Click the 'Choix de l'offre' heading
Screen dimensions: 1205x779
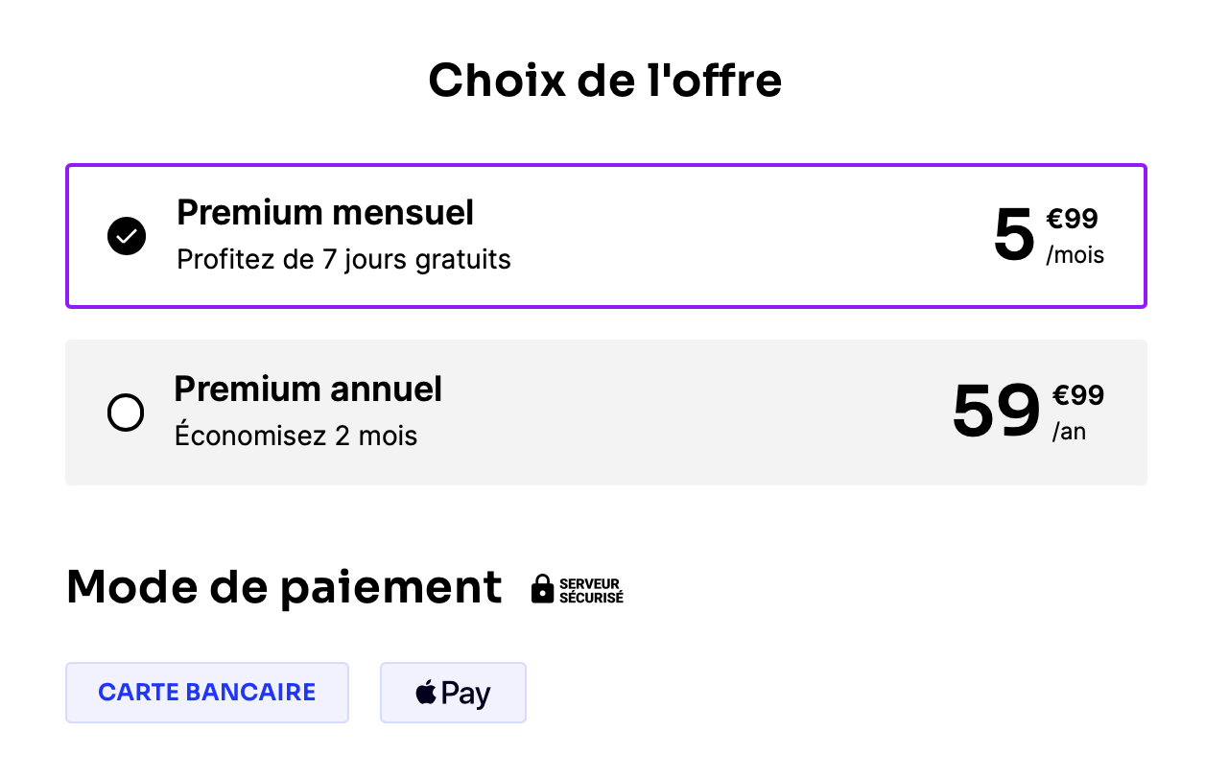(x=605, y=81)
